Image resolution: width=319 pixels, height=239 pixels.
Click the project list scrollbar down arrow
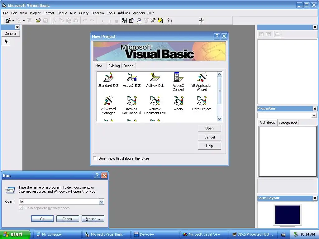219,119
